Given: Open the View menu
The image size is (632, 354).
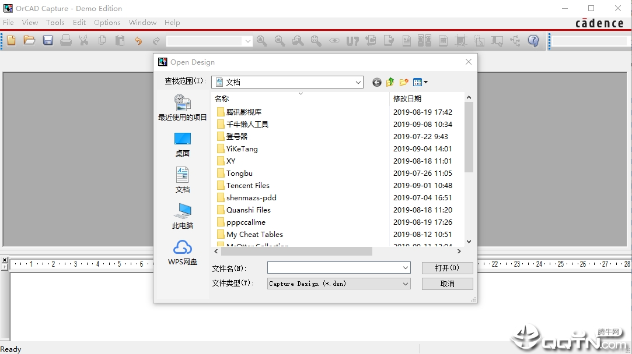Looking at the screenshot, I should (30, 23).
